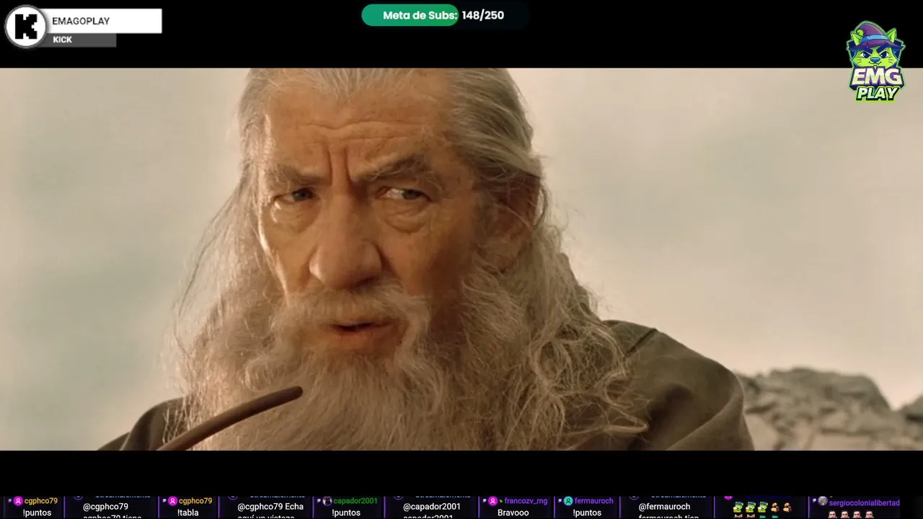Click the KICK platform label under the channel name
This screenshot has width=923, height=519.
coord(63,40)
